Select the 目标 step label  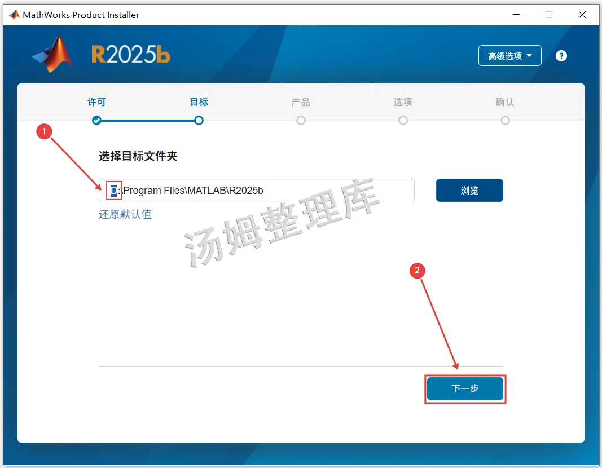pyautogui.click(x=199, y=102)
